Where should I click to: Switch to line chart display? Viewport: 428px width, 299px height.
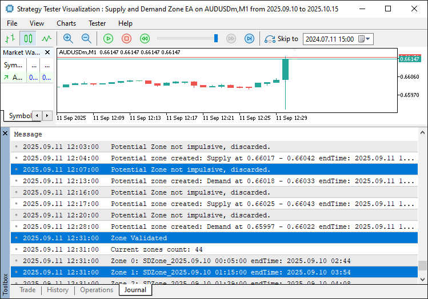click(x=46, y=39)
